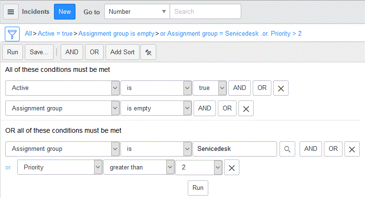This screenshot has width=365, height=198.
Task: Remove the Servicedesk condition with its X
Action: [352, 149]
